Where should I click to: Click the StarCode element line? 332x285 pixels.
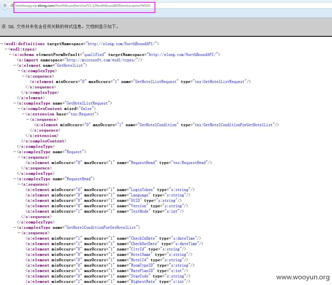[x=108, y=276]
